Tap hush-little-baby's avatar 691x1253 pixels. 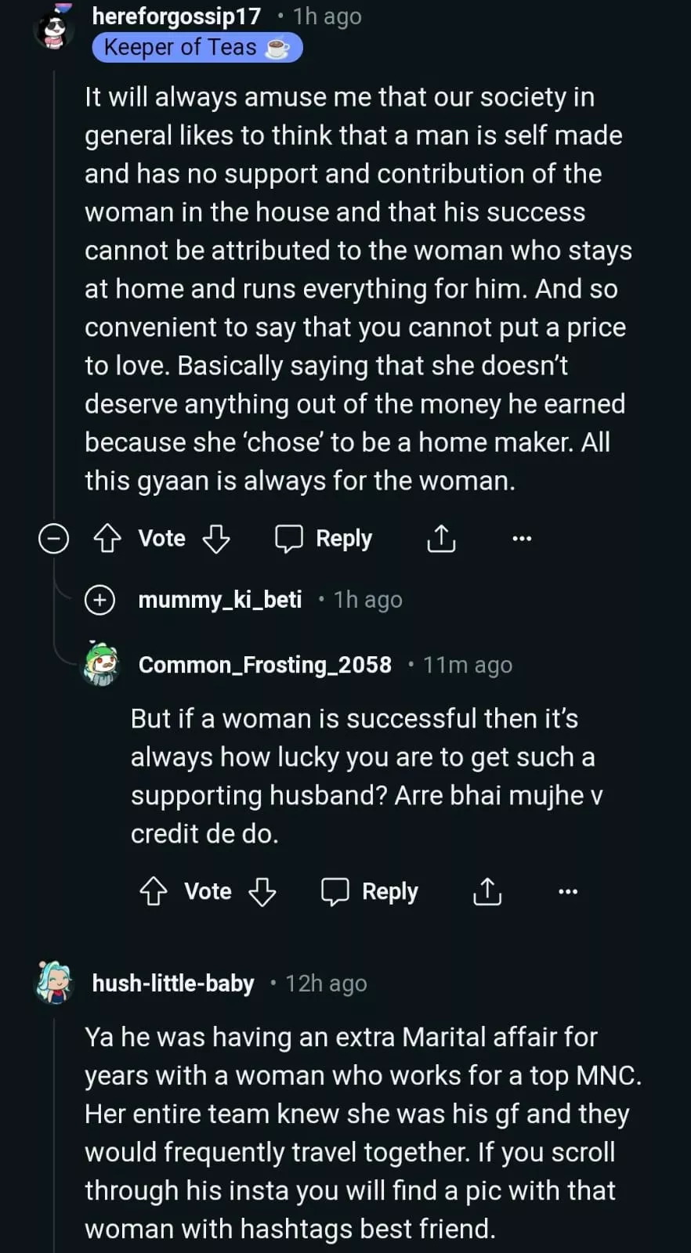click(x=54, y=983)
